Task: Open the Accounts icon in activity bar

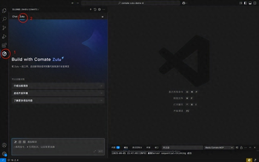Action: [4, 145]
